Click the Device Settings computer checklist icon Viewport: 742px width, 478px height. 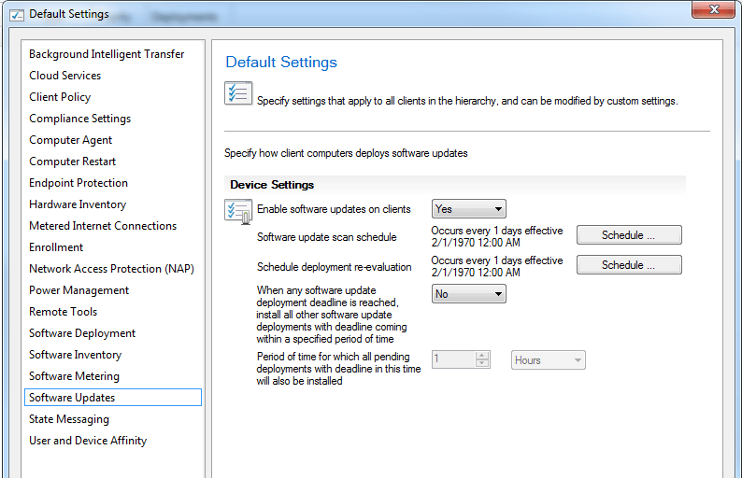click(237, 211)
